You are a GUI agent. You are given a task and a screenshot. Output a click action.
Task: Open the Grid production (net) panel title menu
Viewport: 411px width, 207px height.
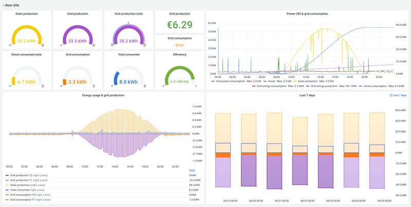click(128, 14)
